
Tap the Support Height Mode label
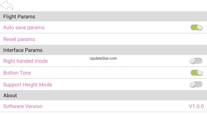[28, 85]
